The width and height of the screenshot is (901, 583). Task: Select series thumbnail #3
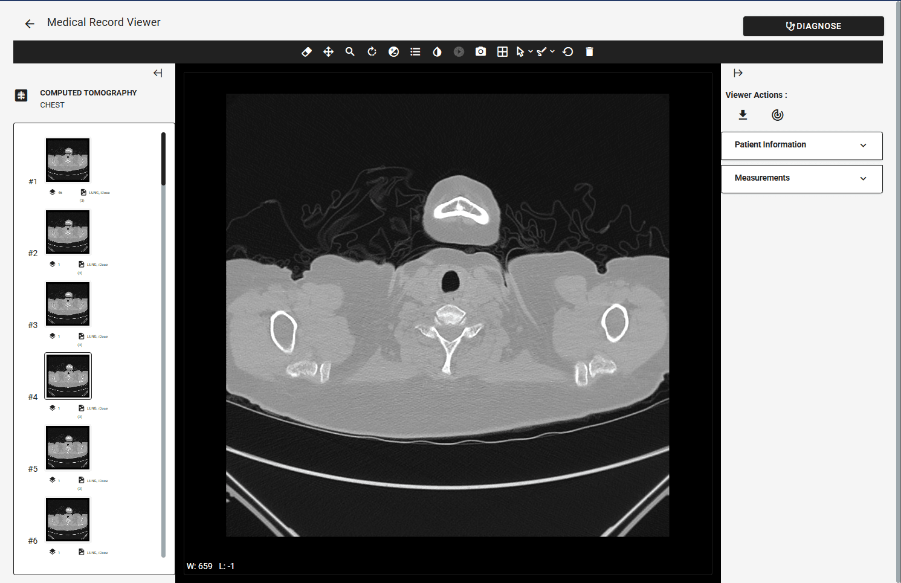click(x=68, y=304)
